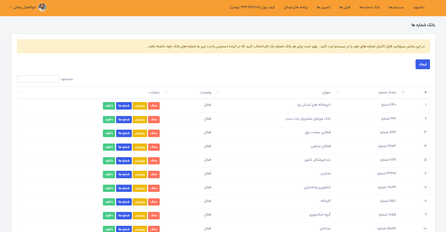Delete the مداحان number bank
446x232 pixels.
coord(154,229)
